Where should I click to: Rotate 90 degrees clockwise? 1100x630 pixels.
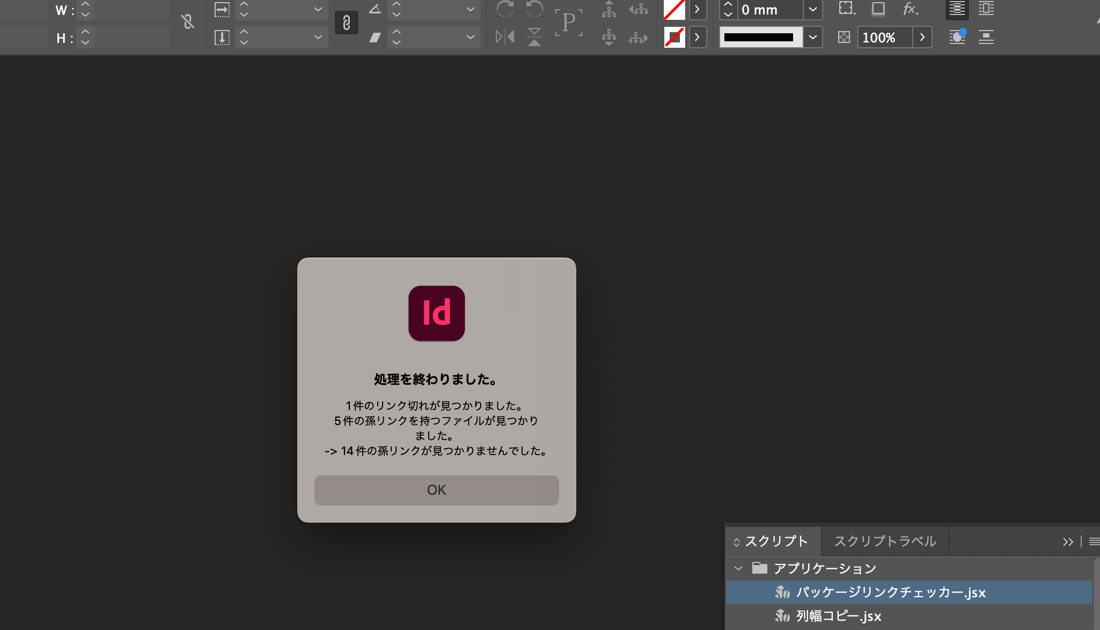[504, 9]
